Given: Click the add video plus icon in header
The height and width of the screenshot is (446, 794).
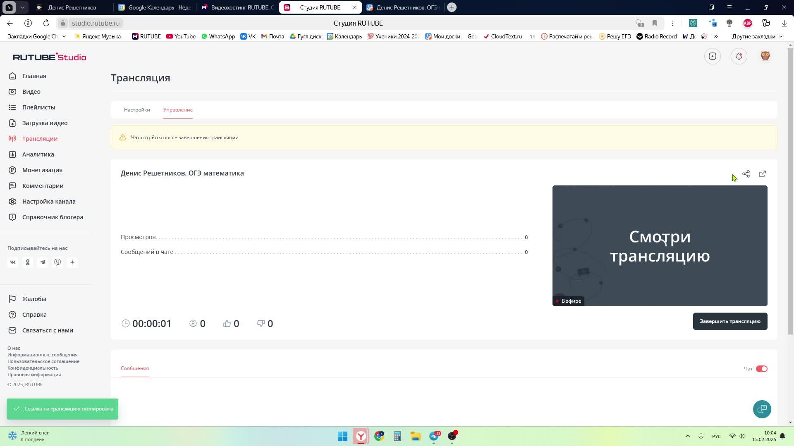Looking at the screenshot, I should point(713,56).
